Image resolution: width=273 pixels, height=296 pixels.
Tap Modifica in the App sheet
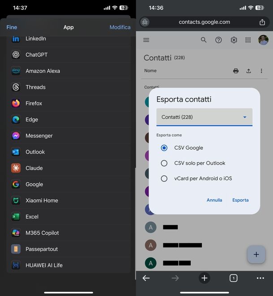(120, 27)
